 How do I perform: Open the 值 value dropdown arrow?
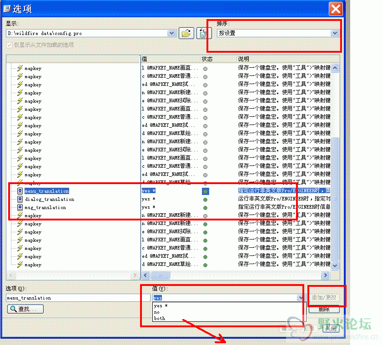[301, 298]
